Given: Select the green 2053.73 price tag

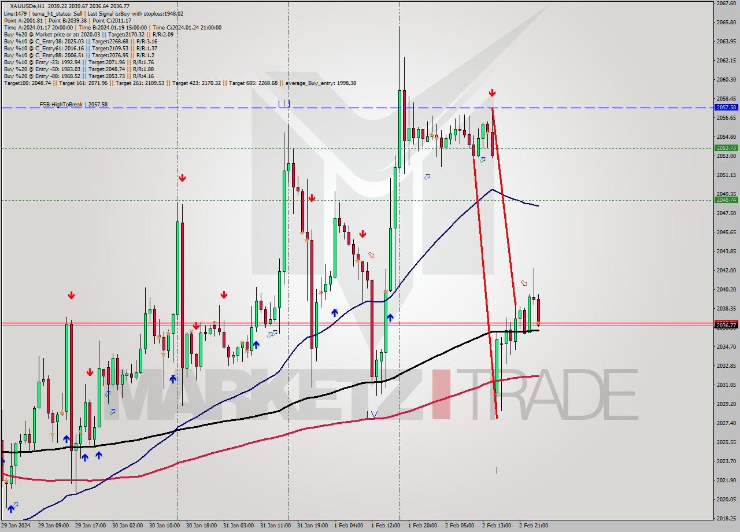Looking at the screenshot, I should 726,148.
